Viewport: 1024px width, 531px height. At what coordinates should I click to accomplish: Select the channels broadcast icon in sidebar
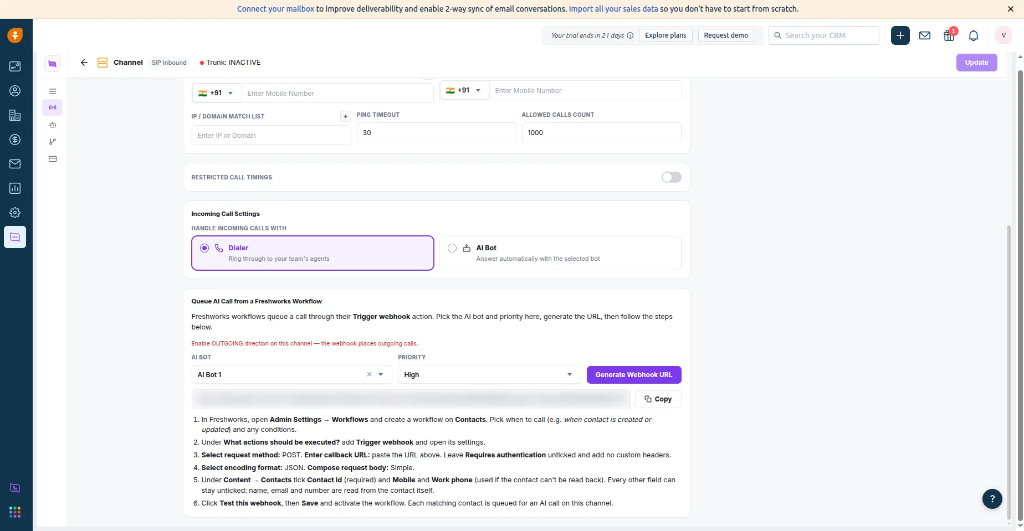pos(53,107)
